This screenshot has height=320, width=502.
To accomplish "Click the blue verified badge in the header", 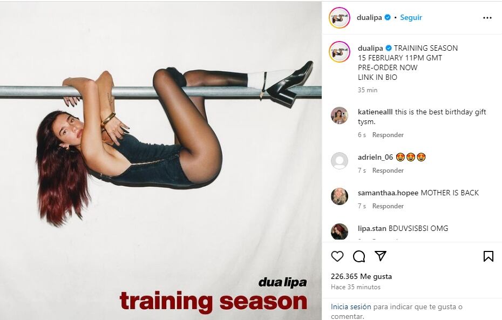I will click(x=388, y=17).
